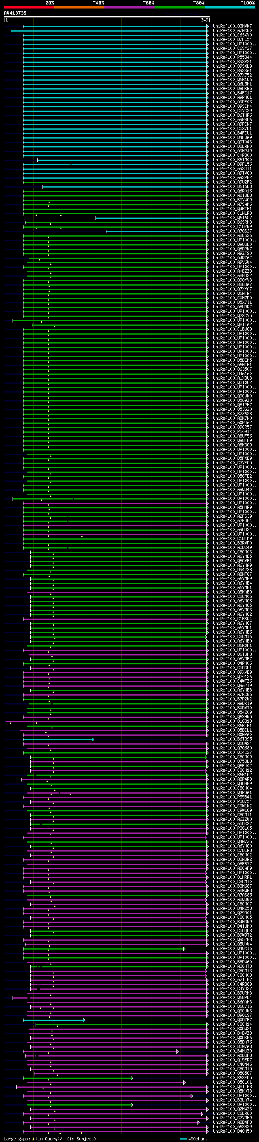The image size is (259, 1142).
Task: Click the alignment bar for UniRef100_Q3HVK7
Action: pyautogui.click(x=116, y=26)
